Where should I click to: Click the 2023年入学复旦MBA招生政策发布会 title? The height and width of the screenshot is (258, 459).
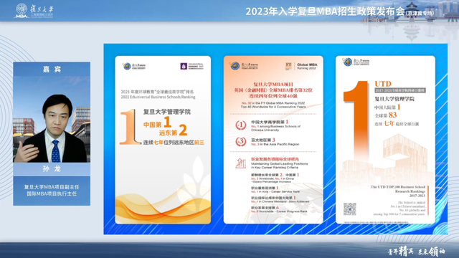tap(325, 11)
